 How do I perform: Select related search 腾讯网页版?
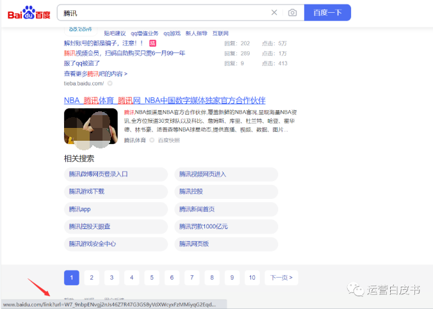(x=226, y=244)
